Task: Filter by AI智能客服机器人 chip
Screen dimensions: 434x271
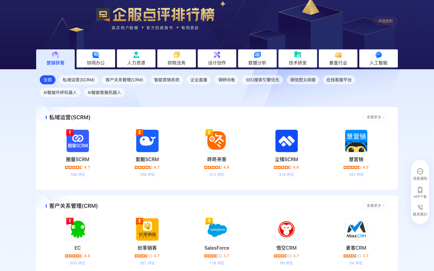Action: pyautogui.click(x=104, y=92)
